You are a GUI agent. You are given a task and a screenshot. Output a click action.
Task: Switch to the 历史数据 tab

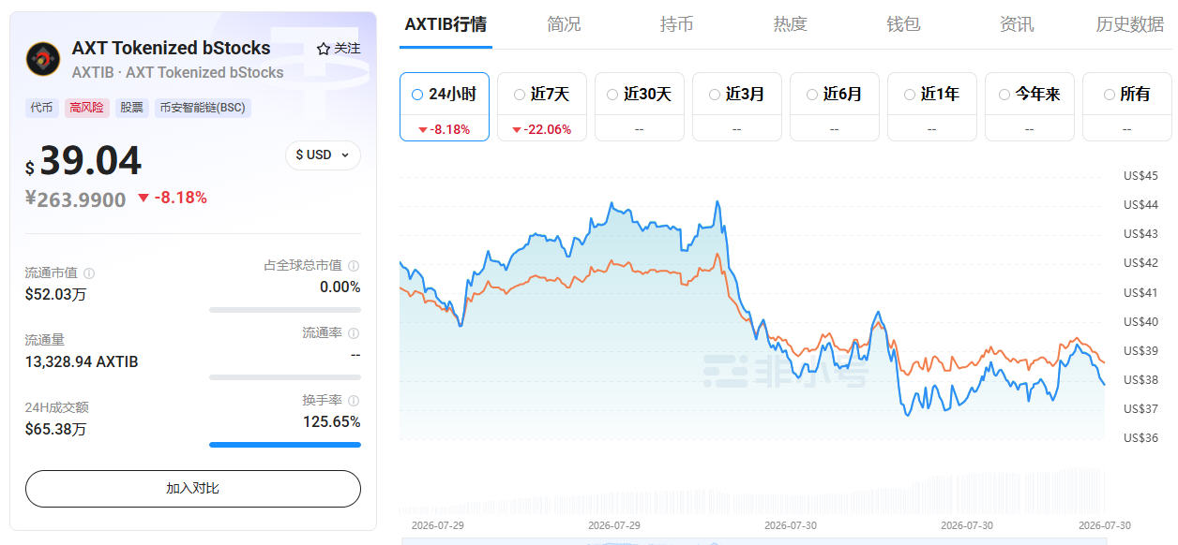coord(1130,24)
